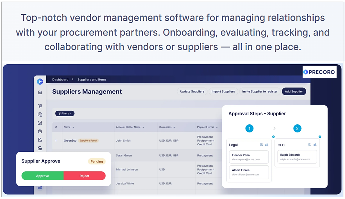Edit the Legal approval step via pencil icon
The image size is (345, 199).
point(261,144)
